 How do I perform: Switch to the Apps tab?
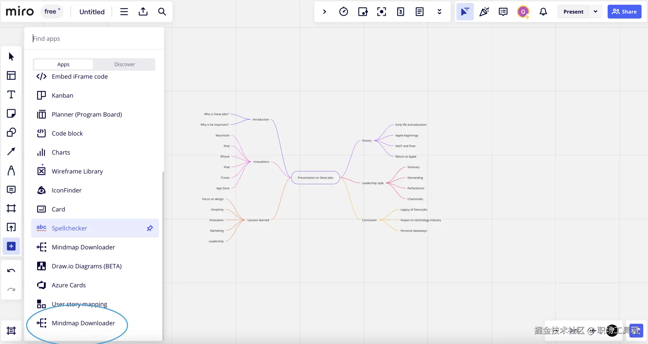[x=63, y=64]
